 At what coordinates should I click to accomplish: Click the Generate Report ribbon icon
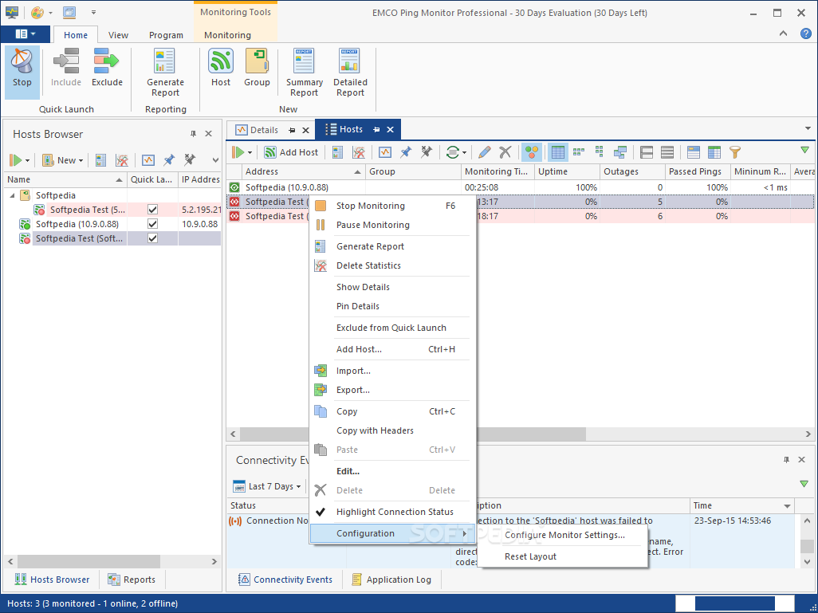pyautogui.click(x=165, y=73)
